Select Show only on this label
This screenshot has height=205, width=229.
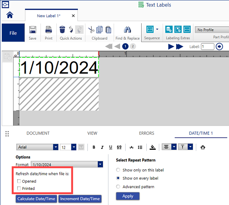[x=118, y=170]
